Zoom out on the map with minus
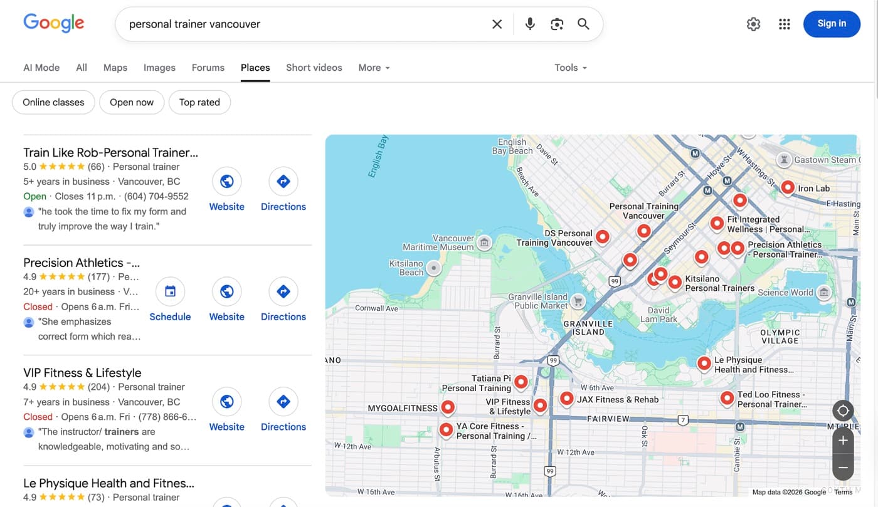 pyautogui.click(x=843, y=468)
